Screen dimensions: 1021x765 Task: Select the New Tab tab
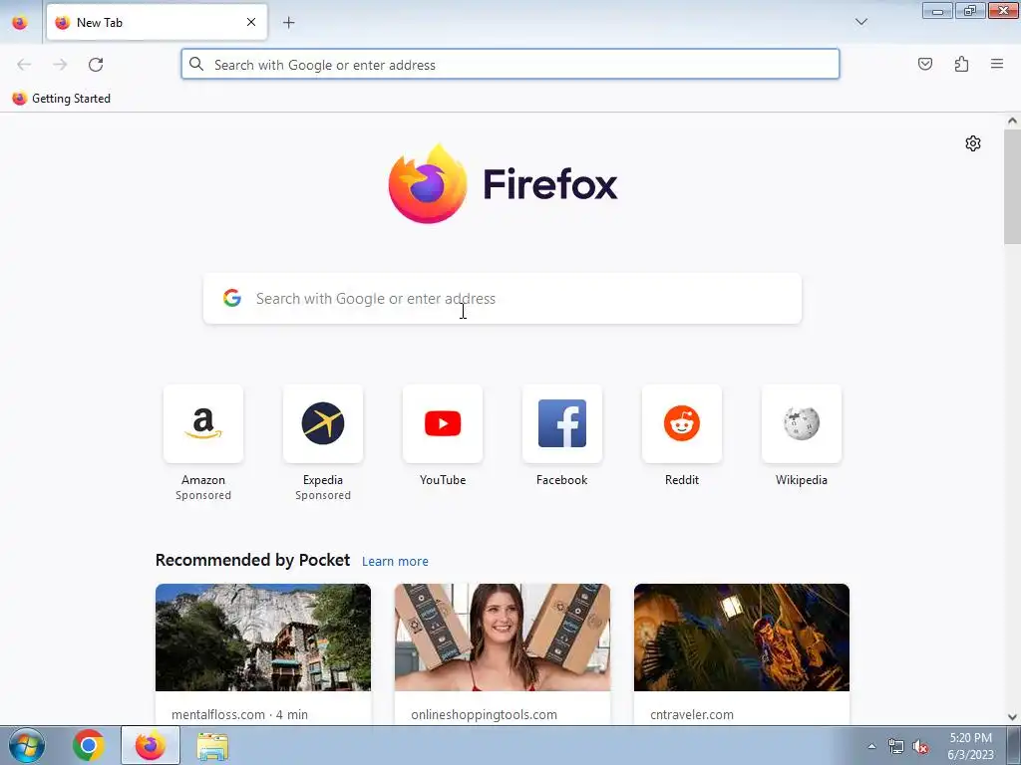point(157,22)
